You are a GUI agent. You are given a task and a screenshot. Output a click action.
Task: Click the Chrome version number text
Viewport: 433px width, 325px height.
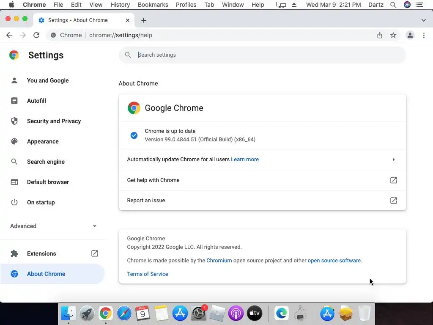[200, 140]
